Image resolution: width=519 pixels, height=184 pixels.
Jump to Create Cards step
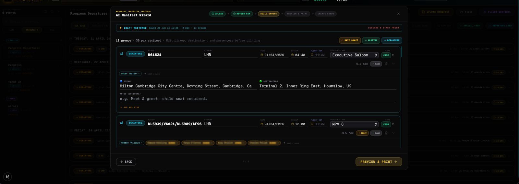point(326,14)
